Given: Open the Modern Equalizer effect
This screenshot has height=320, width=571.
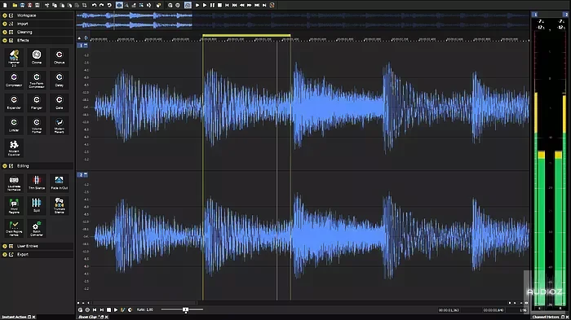Looking at the screenshot, I should pos(14,147).
